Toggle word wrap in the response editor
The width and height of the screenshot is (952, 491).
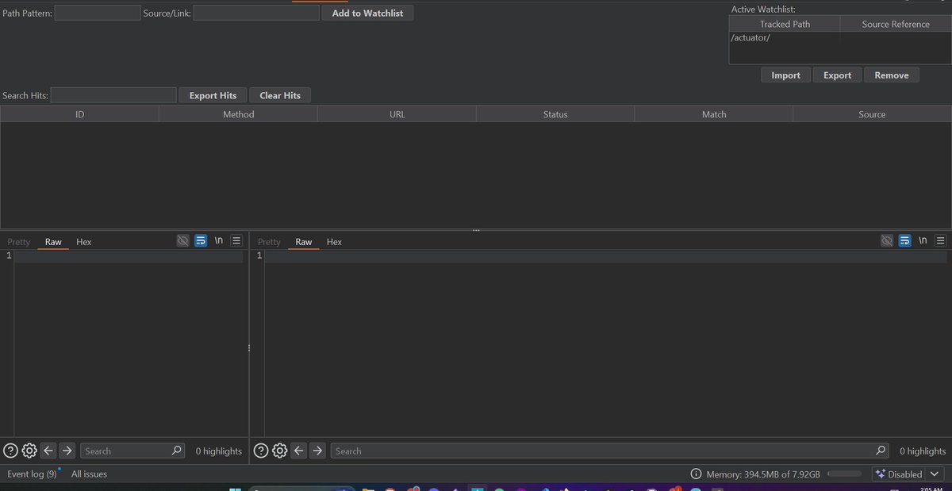point(904,240)
